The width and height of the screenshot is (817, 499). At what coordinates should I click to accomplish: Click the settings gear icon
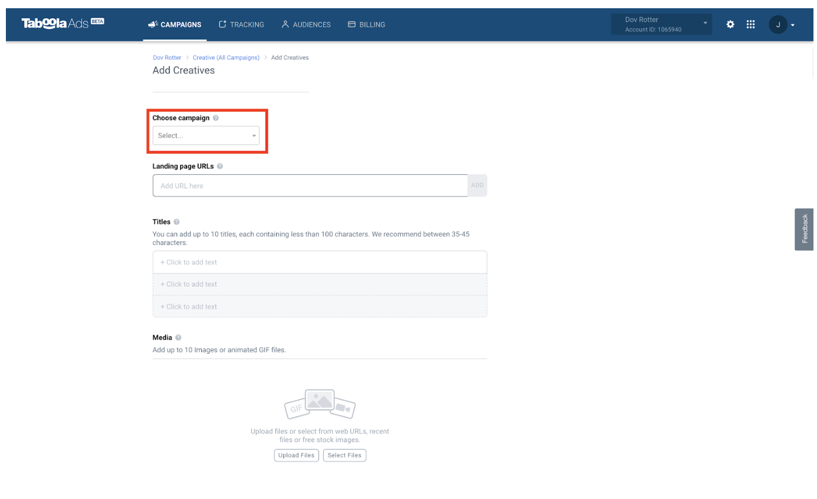pyautogui.click(x=730, y=24)
